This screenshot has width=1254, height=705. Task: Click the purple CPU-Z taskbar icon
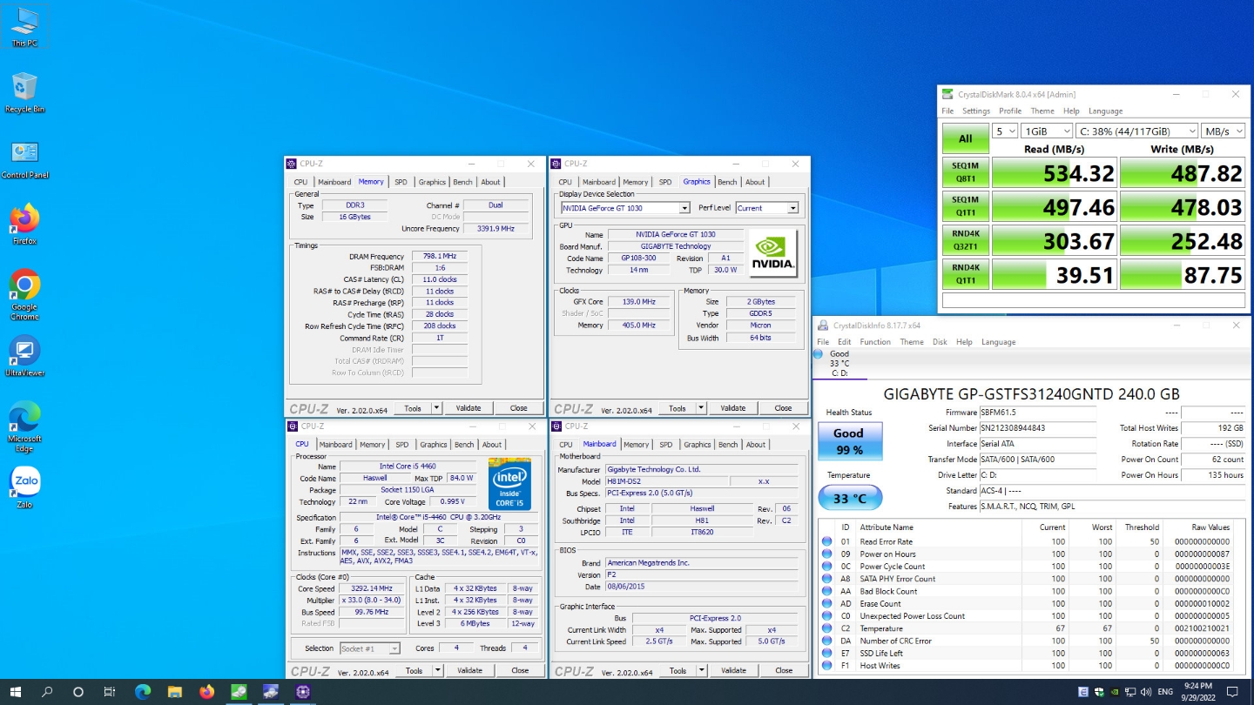pos(302,692)
